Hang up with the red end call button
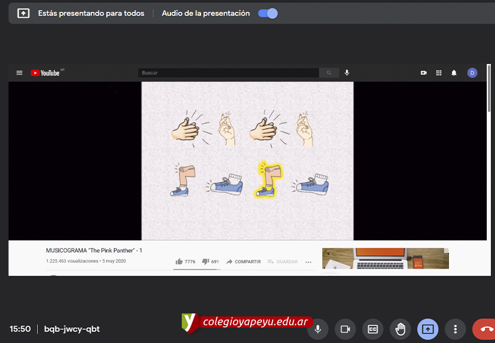Image resolution: width=495 pixels, height=343 pixels. [485, 329]
